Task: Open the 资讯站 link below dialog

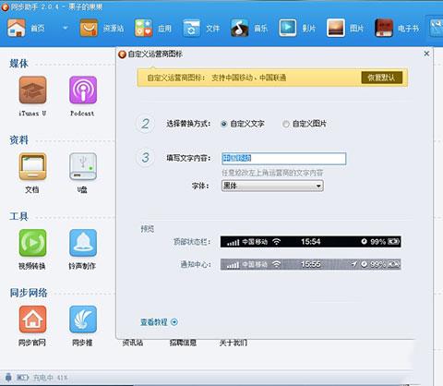Action: [x=133, y=343]
